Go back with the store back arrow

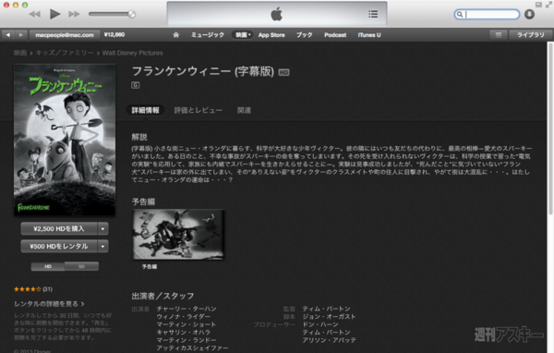pyautogui.click(x=7, y=35)
